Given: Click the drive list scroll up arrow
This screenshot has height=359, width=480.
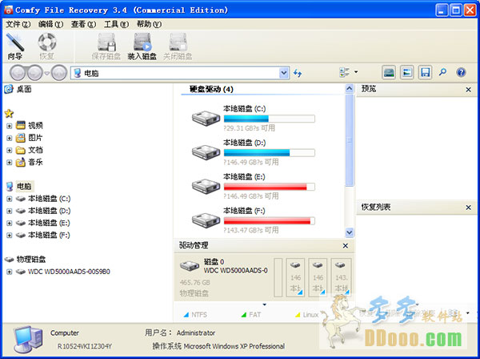Looking at the screenshot, I should tap(350, 89).
